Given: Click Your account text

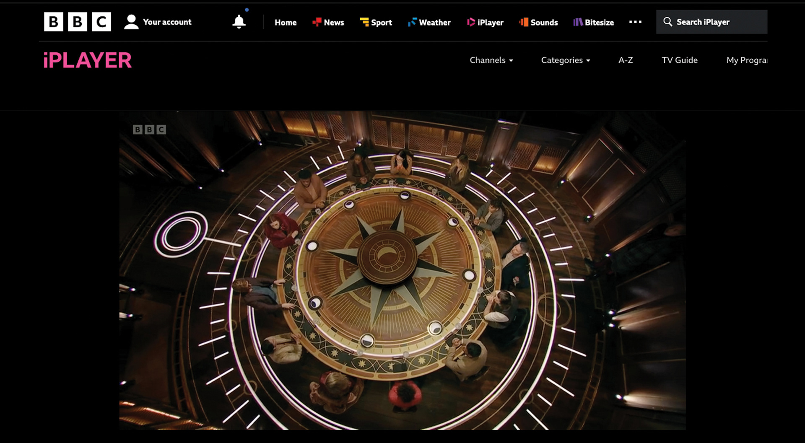Looking at the screenshot, I should pos(167,22).
